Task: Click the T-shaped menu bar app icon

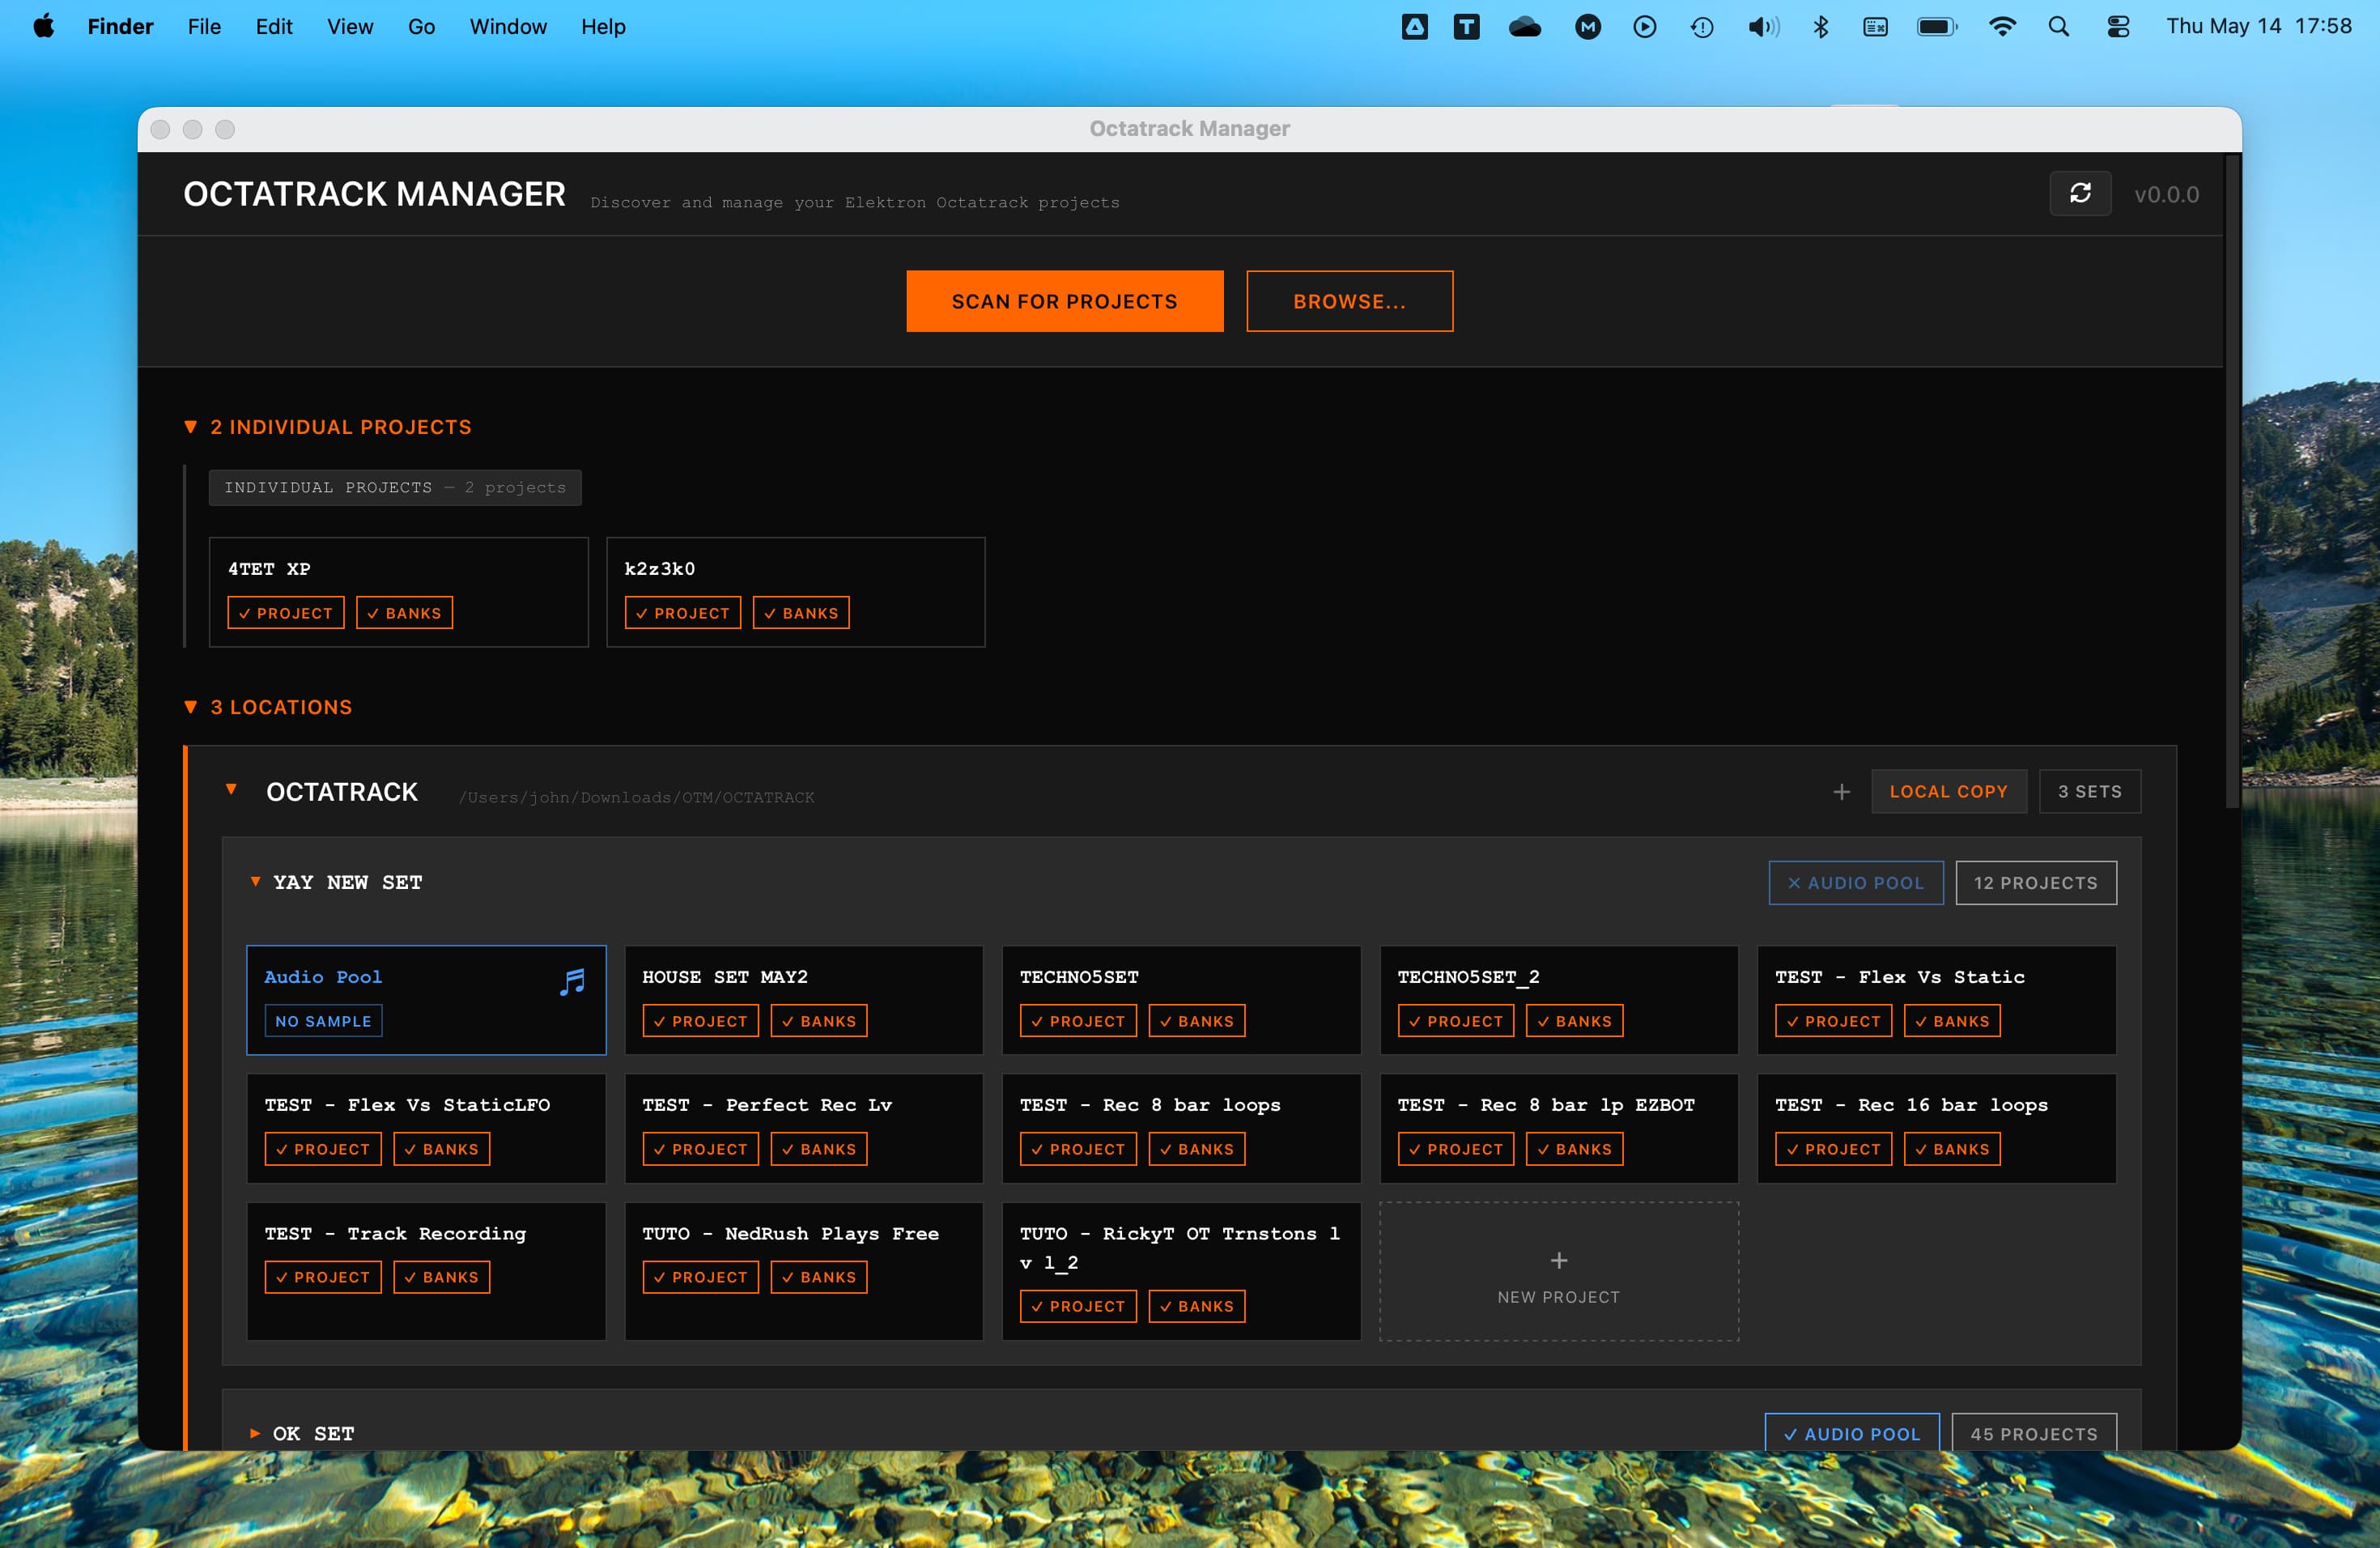Action: click(x=1466, y=26)
